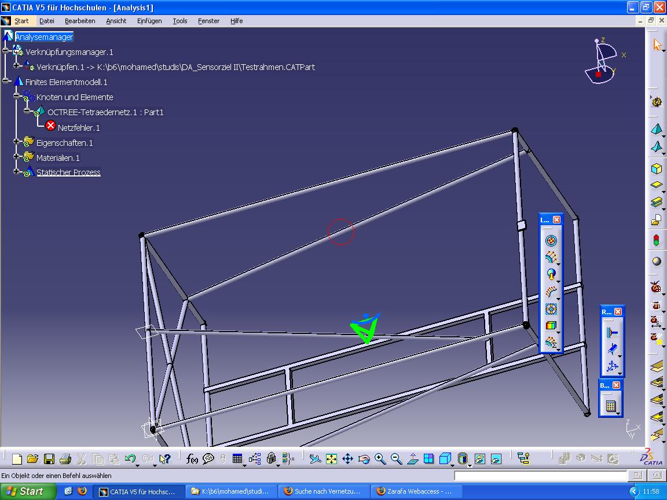Expand Eigenschaften.1 tree node
Image resolution: width=667 pixels, height=500 pixels.
17,141
